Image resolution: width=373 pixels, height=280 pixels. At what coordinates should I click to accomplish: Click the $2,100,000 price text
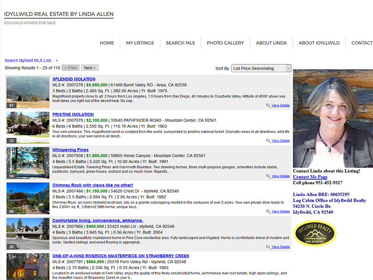pyautogui.click(x=97, y=120)
